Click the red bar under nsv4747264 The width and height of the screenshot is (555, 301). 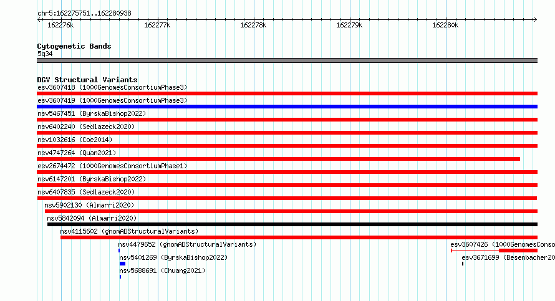click(279, 159)
